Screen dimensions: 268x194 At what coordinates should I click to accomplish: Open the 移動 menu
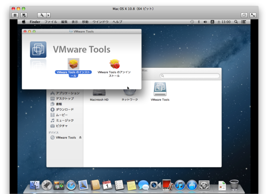point(85,22)
